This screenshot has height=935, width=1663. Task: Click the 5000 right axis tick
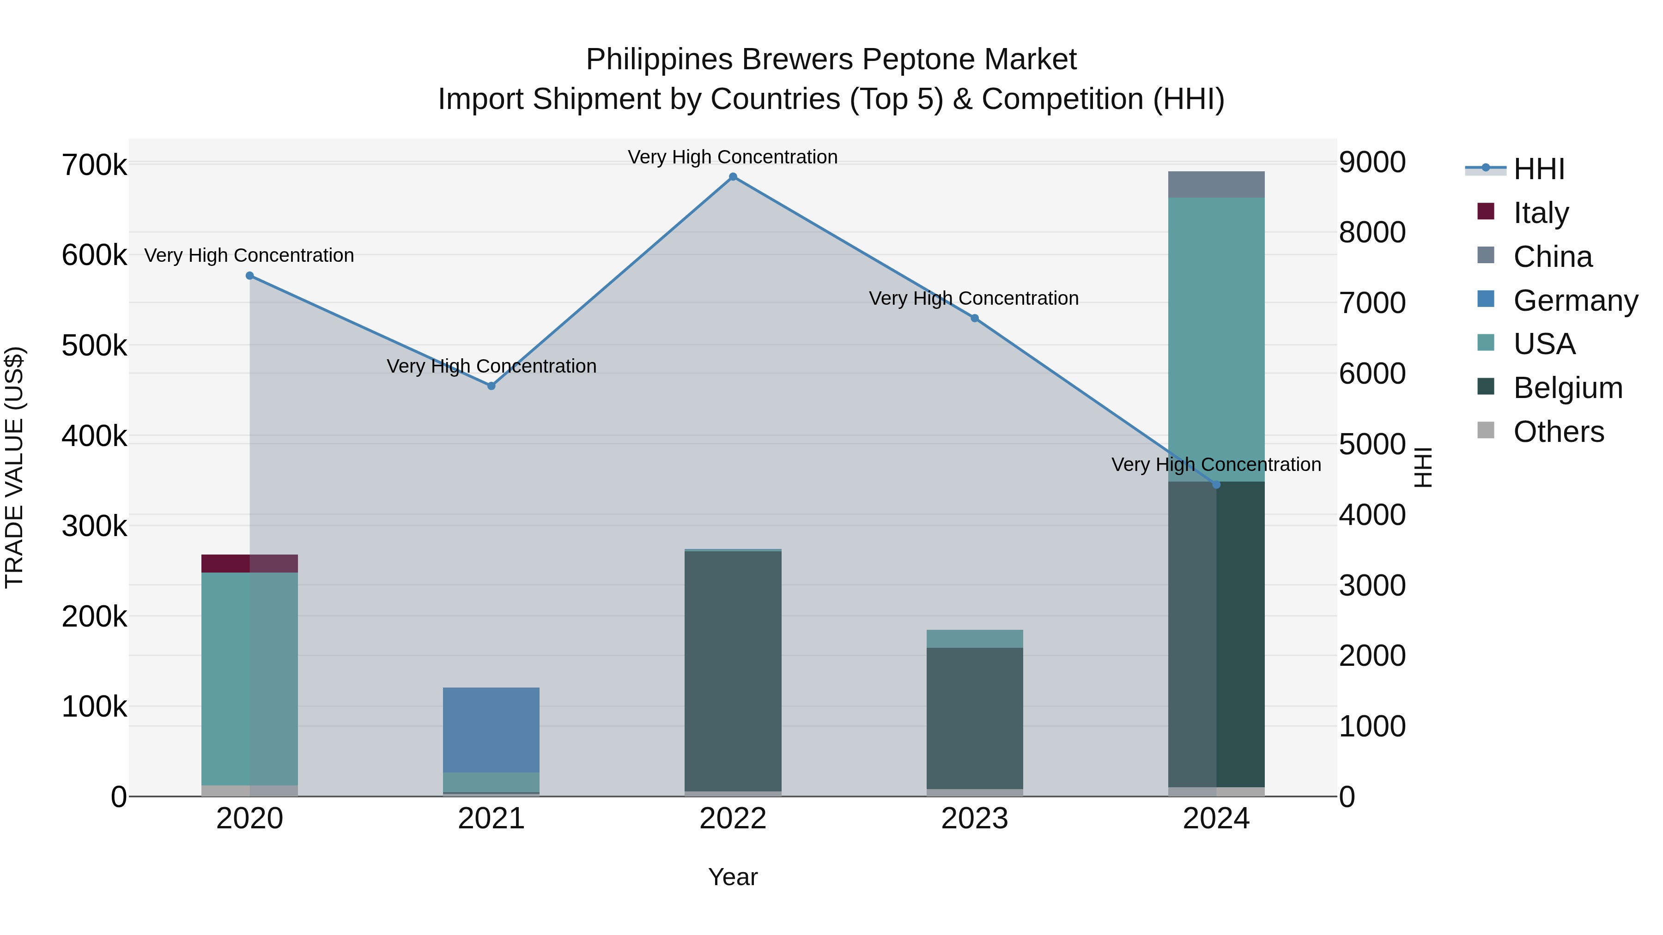point(1372,444)
